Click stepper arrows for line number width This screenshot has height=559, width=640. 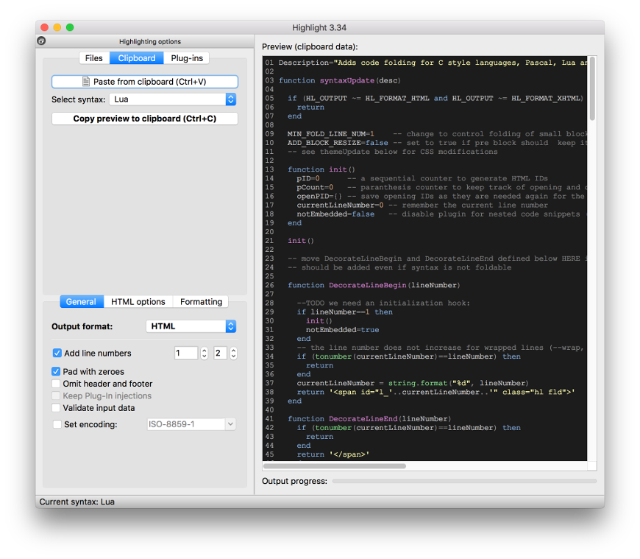point(233,353)
